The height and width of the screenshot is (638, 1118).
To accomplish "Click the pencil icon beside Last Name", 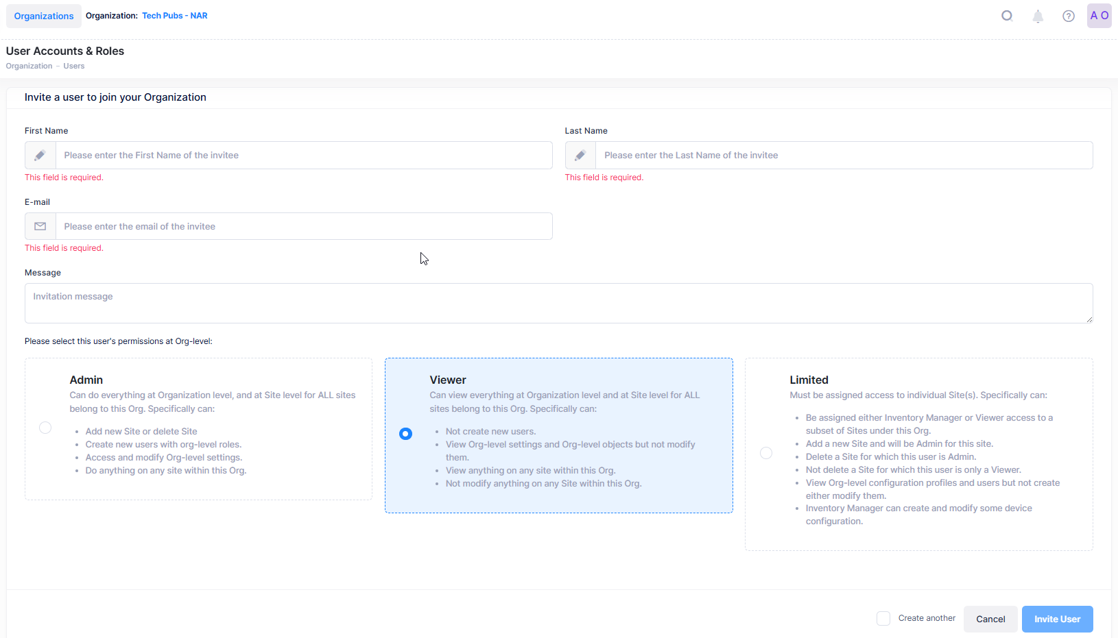I will pyautogui.click(x=580, y=156).
